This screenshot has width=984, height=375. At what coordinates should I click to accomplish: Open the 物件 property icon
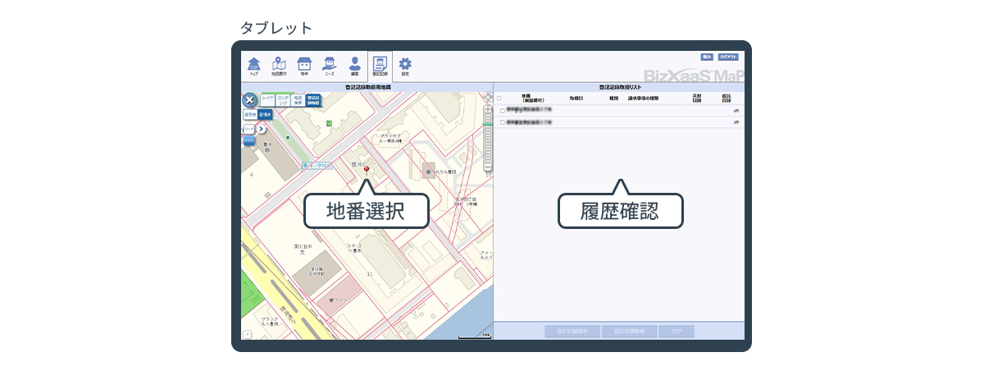tap(304, 66)
